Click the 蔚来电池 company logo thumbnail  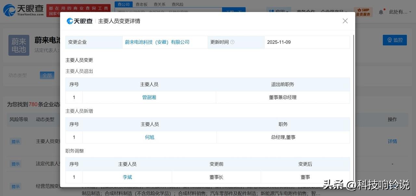[19, 45]
